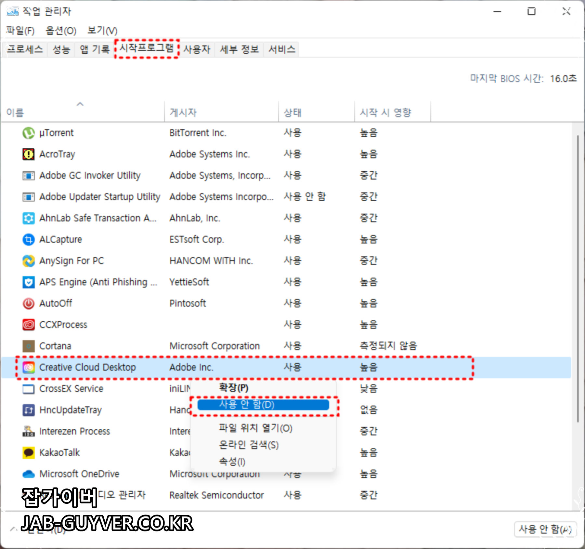Screen dimensions: 585x549
Task: Switch to the 성능 tab
Action: [x=61, y=49]
